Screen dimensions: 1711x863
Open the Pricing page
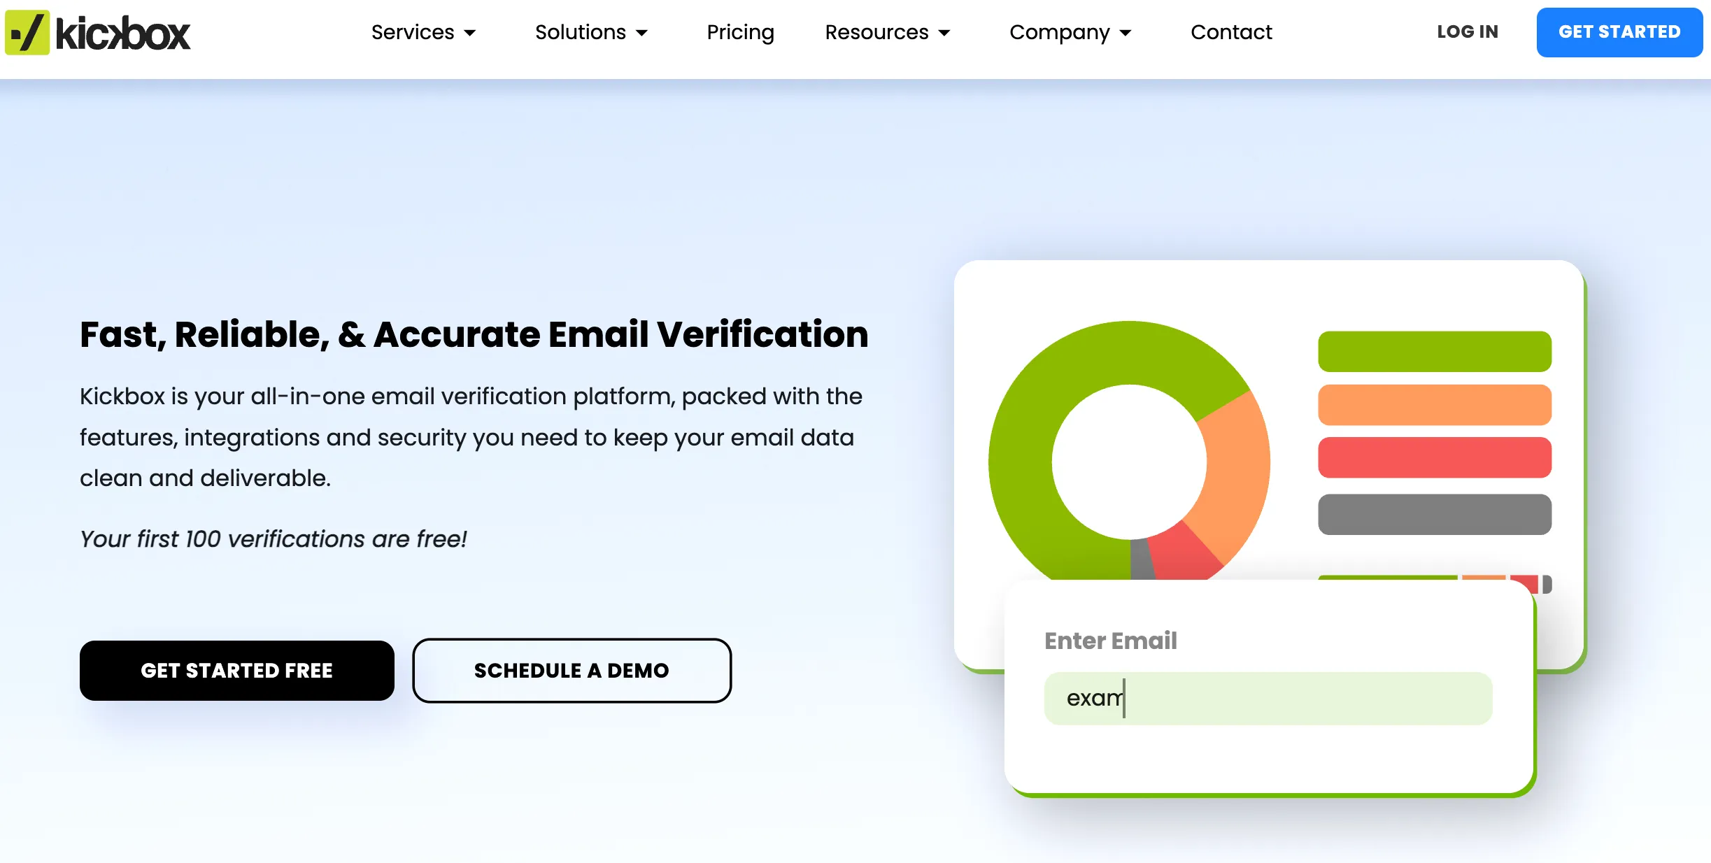click(x=740, y=32)
